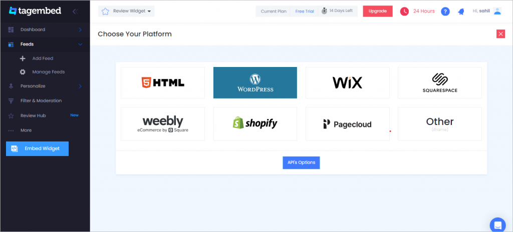Open the Review Widget dropdown
The height and width of the screenshot is (232, 513).
[126, 11]
